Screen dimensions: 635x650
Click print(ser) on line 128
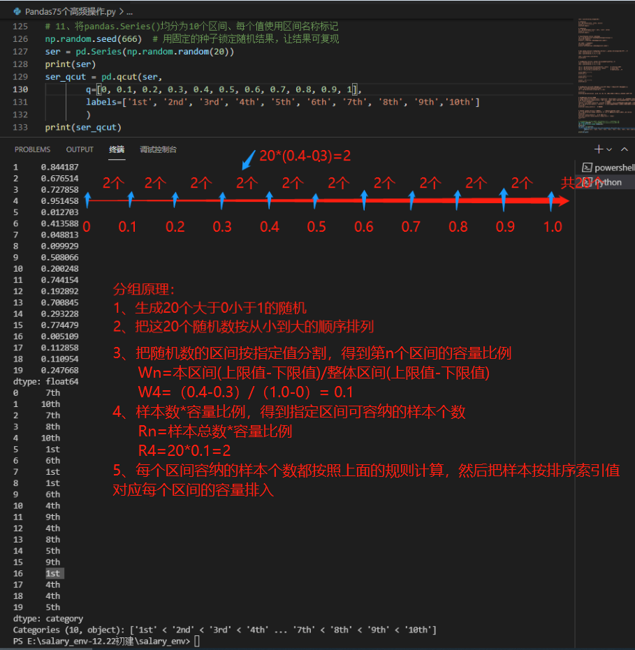[71, 64]
